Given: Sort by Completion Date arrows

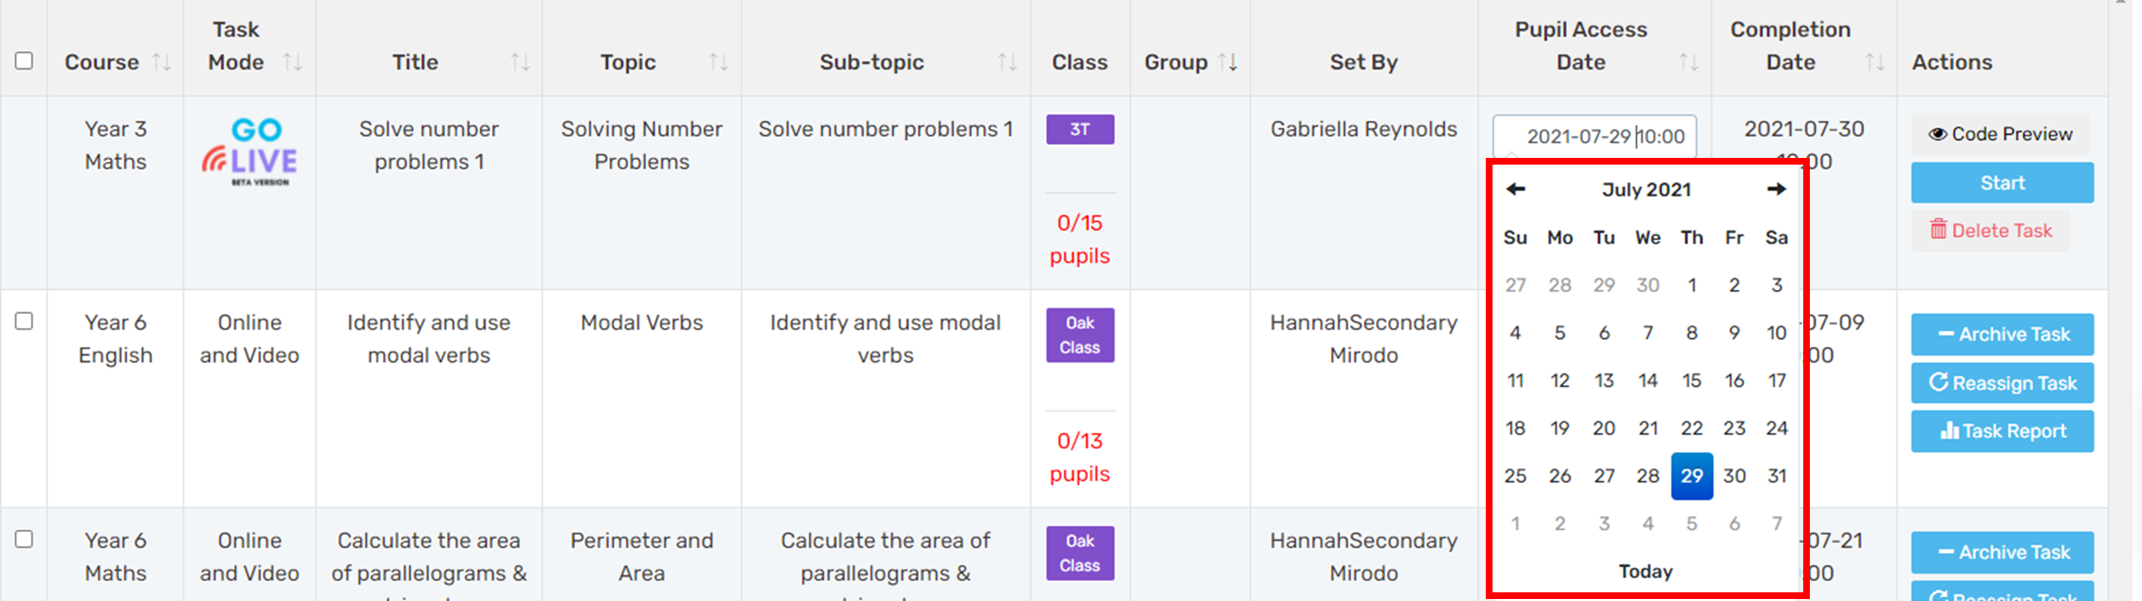Looking at the screenshot, I should pyautogui.click(x=1874, y=62).
